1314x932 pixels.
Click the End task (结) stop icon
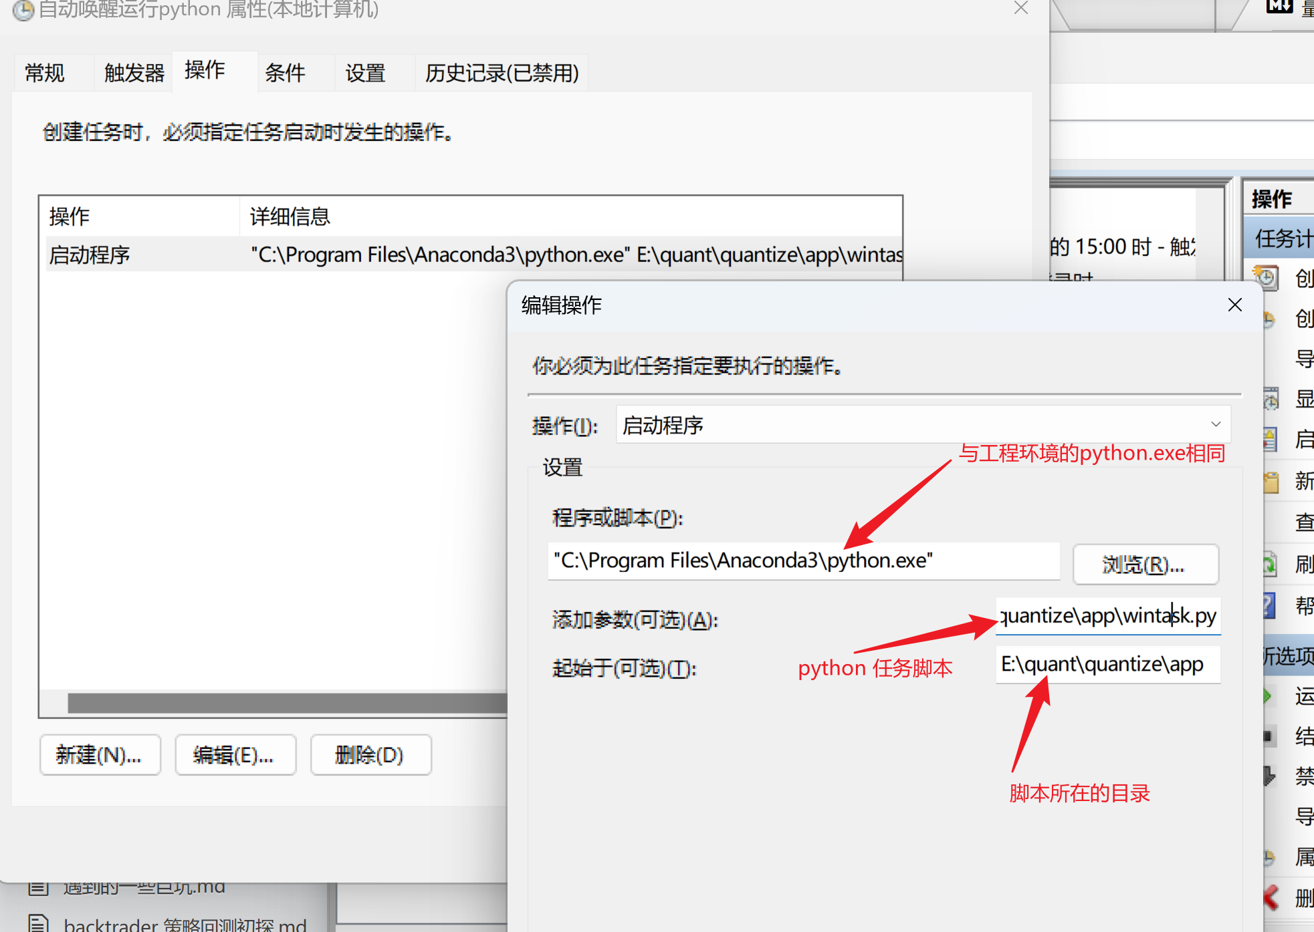[x=1267, y=736]
